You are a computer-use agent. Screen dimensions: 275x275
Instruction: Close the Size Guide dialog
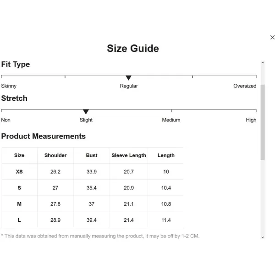pos(272,38)
